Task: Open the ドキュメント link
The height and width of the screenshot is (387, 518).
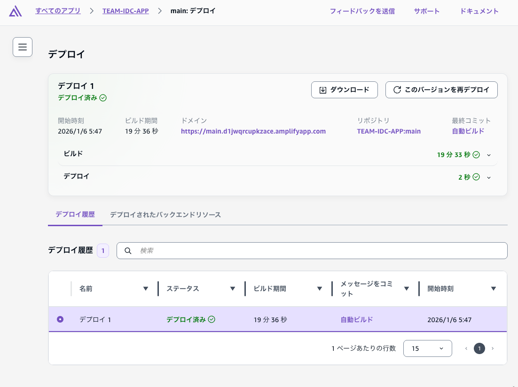Action: coord(479,11)
